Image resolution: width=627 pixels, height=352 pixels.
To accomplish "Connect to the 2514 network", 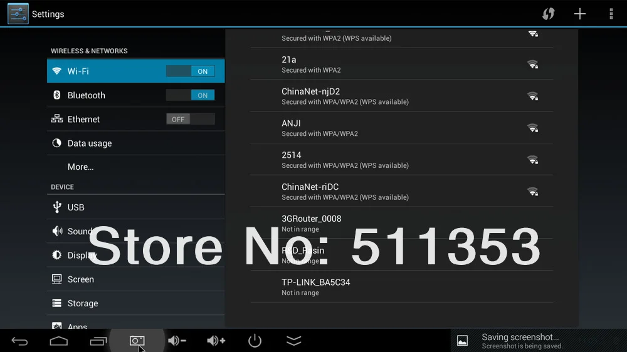I will coord(401,160).
